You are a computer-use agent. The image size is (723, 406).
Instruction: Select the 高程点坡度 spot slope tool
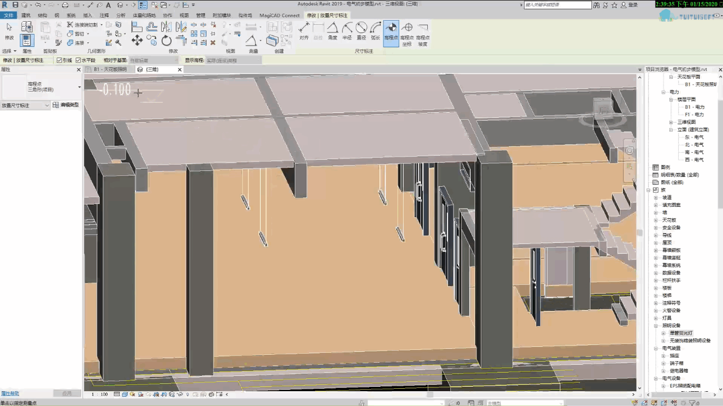(423, 34)
